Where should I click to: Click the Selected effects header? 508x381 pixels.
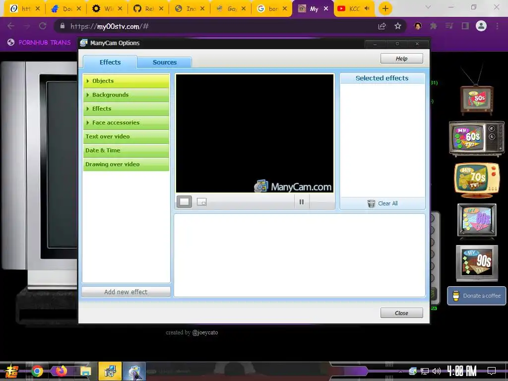382,78
